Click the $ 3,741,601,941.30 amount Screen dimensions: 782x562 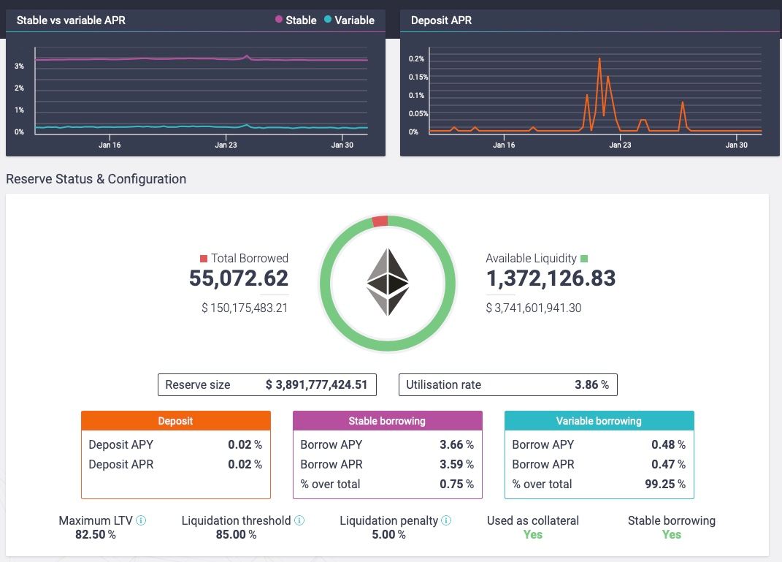(534, 308)
